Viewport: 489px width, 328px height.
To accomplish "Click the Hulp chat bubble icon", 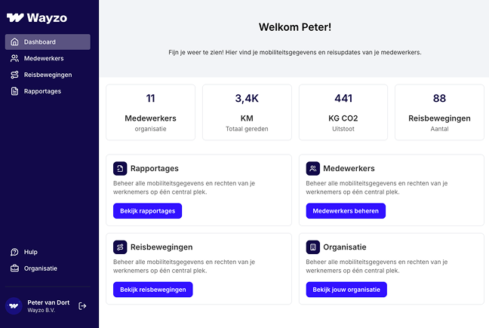I will 15,252.
